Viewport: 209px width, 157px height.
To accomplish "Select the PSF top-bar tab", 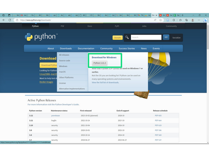I will click(62, 26).
